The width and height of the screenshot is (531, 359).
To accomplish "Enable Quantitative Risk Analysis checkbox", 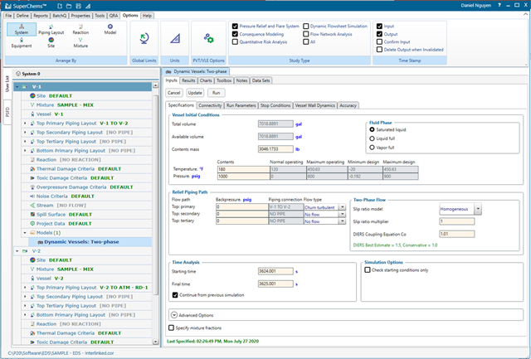I will tap(235, 42).
